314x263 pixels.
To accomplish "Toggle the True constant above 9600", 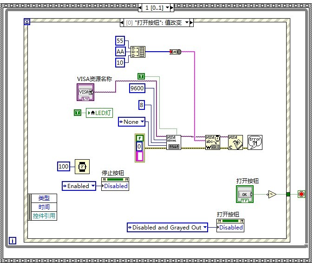I will (141, 76).
